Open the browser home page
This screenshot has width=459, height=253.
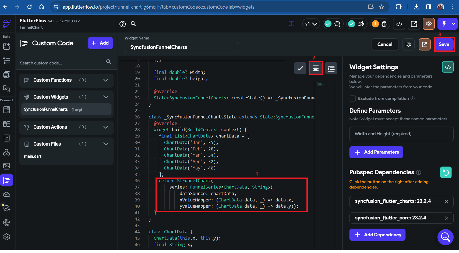click(x=41, y=7)
